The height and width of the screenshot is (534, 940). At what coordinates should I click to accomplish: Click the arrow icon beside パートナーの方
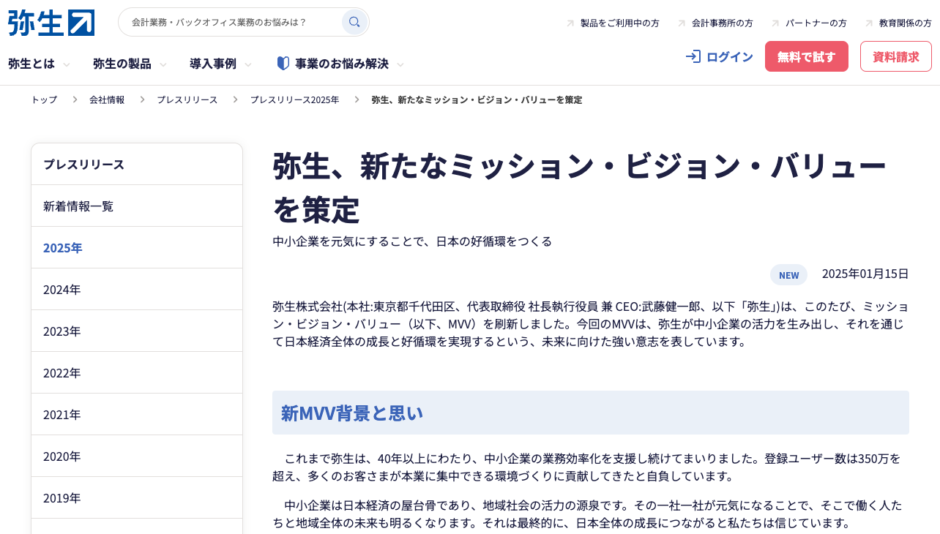pyautogui.click(x=775, y=23)
